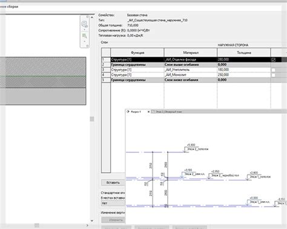Enable the checkbox for the _АИ_Монолит layer
This screenshot has height=229, width=287.
pyautogui.click(x=273, y=75)
